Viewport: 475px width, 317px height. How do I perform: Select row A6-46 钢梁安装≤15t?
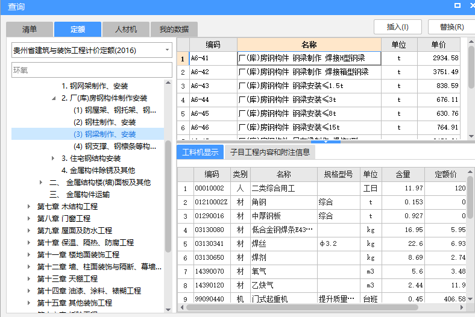point(318,128)
